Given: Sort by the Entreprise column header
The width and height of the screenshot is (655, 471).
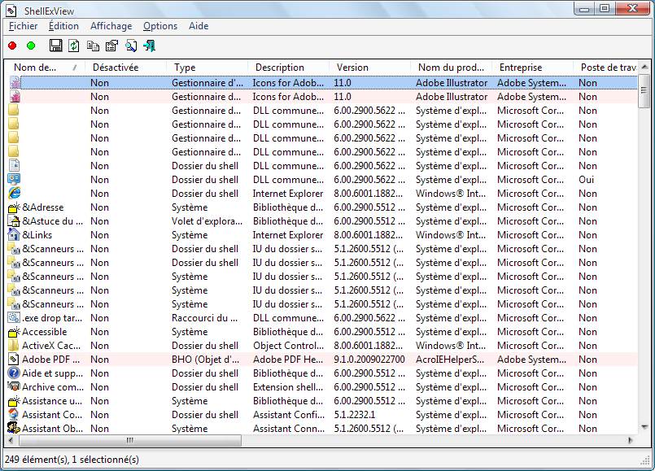Looking at the screenshot, I should (533, 68).
